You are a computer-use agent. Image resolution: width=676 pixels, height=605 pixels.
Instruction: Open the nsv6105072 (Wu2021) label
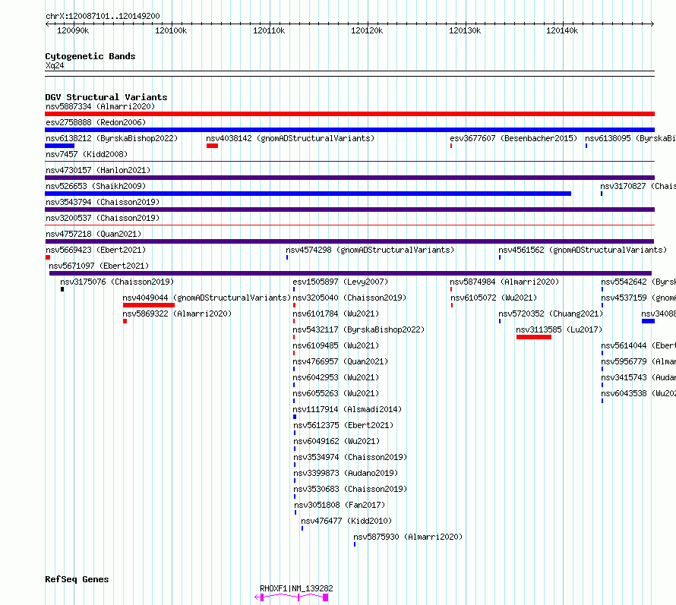(494, 298)
